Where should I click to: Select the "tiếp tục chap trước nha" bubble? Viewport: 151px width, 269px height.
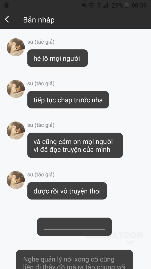pyautogui.click(x=68, y=100)
